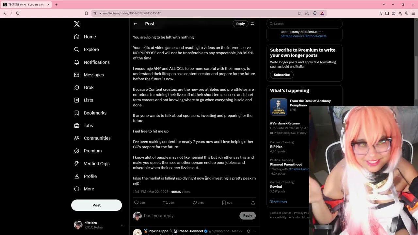The width and height of the screenshot is (418, 235).
Task: Like the post with 3.5K likes
Action: click(x=195, y=203)
